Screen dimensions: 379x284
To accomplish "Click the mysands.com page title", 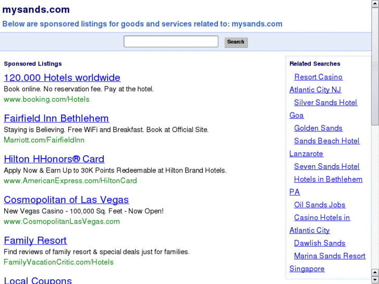I will click(36, 10).
